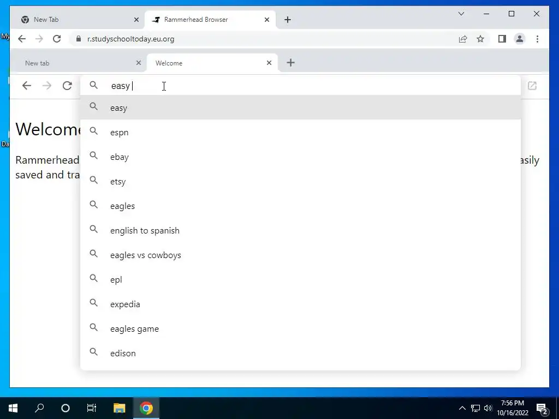Go back using Chrome's back arrow
The image size is (559, 419).
click(x=22, y=39)
